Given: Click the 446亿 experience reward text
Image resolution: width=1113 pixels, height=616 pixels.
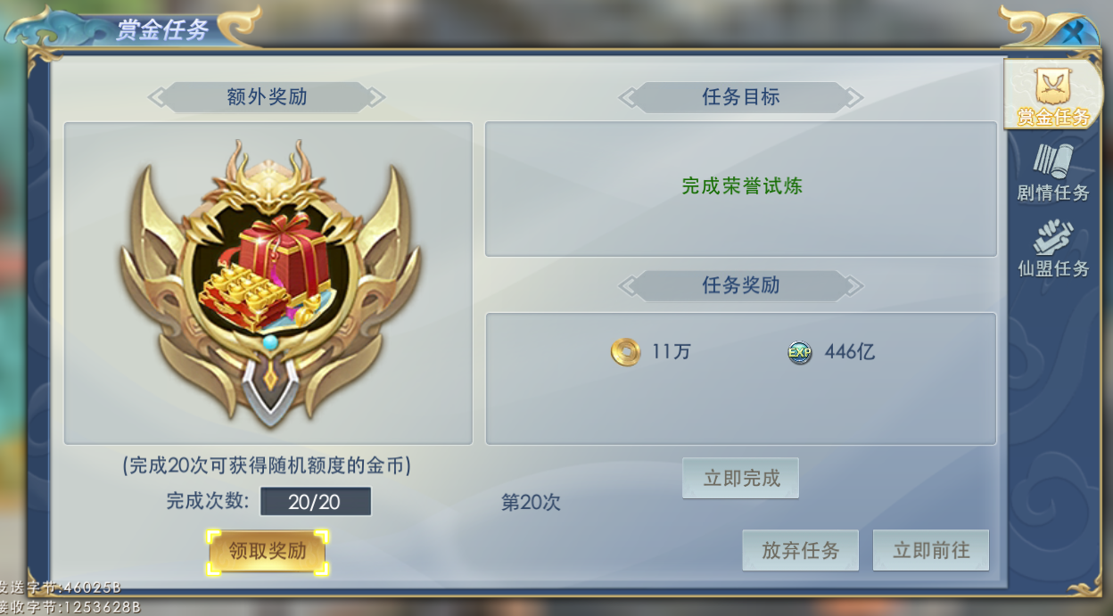Looking at the screenshot, I should tap(849, 351).
